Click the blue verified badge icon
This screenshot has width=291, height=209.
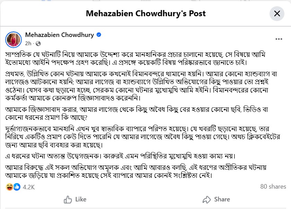point(99,35)
